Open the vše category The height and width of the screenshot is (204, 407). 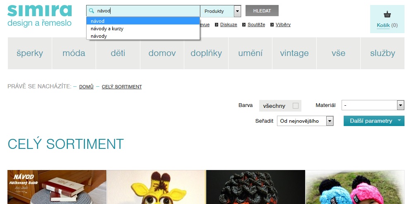tap(338, 53)
